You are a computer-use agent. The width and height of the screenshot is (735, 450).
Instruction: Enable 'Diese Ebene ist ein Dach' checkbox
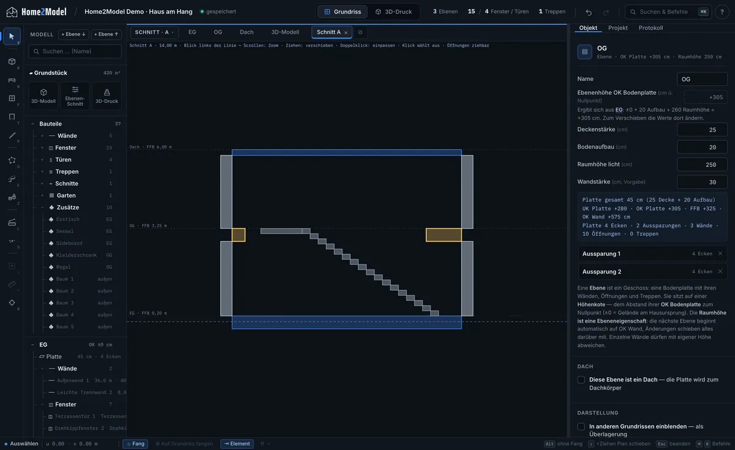[x=581, y=380]
